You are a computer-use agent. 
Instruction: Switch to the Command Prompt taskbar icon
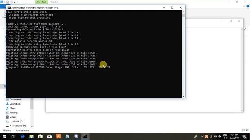85,136
